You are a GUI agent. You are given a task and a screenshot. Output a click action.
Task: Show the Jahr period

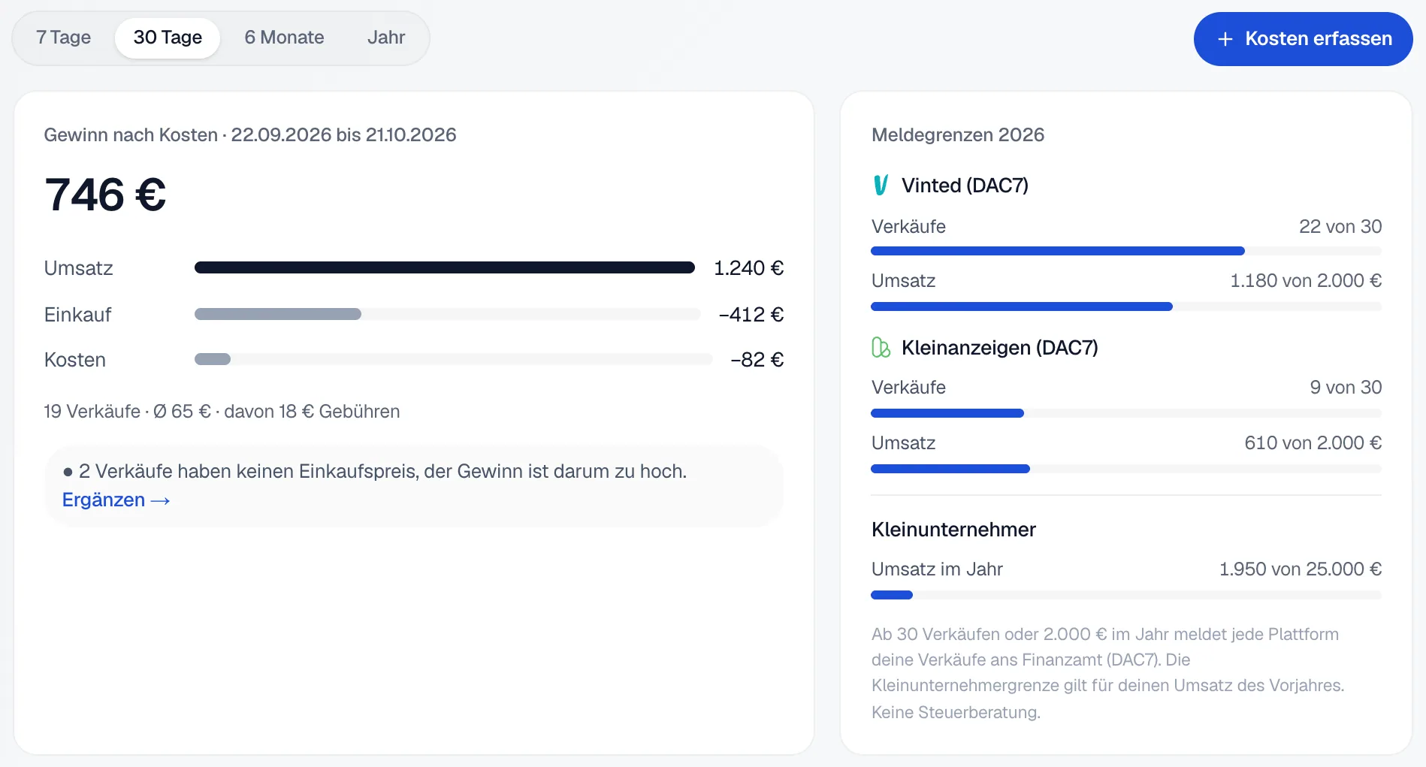386,38
